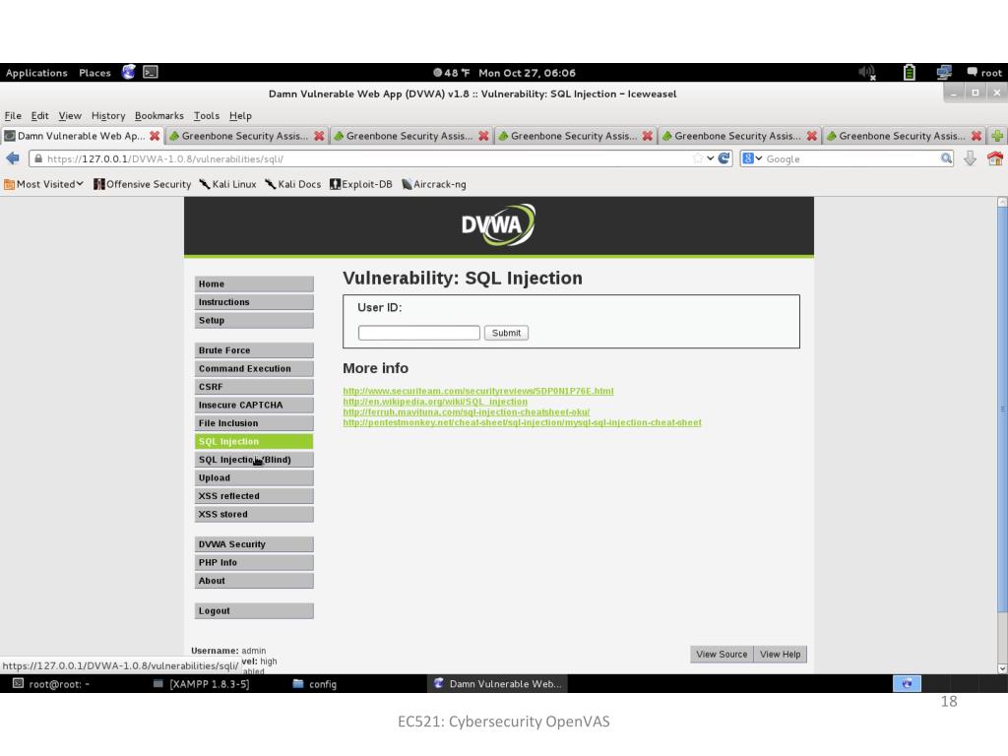Launch the Iceweasel globe icon in top panel

(x=129, y=72)
